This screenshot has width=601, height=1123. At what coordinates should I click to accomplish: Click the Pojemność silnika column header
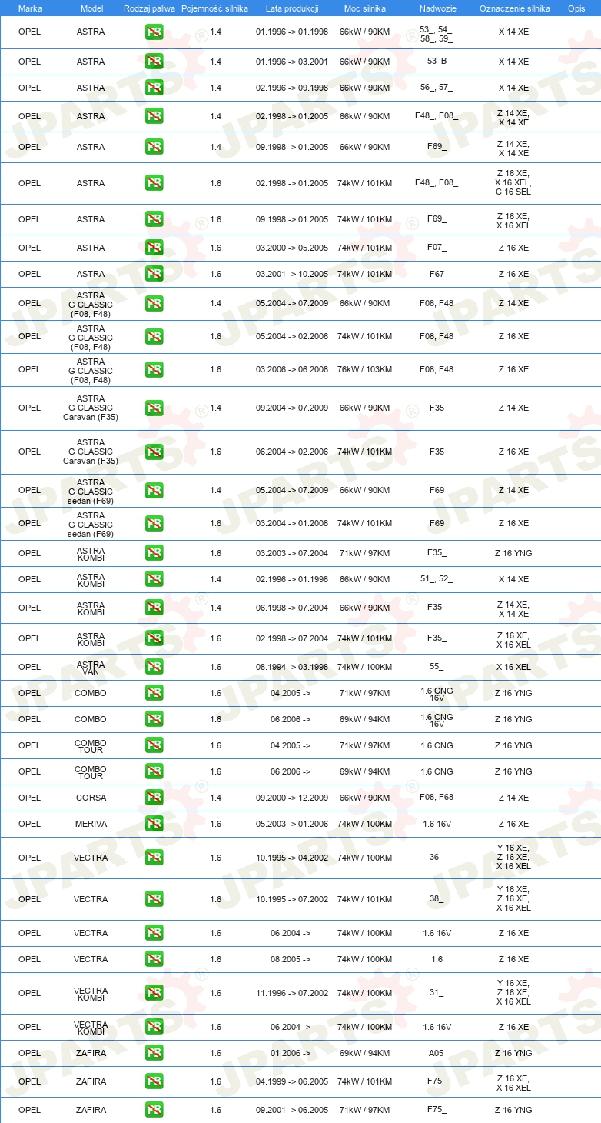point(215,8)
